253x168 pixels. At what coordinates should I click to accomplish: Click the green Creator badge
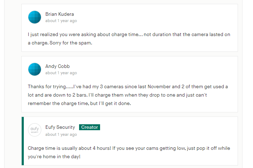(90, 127)
